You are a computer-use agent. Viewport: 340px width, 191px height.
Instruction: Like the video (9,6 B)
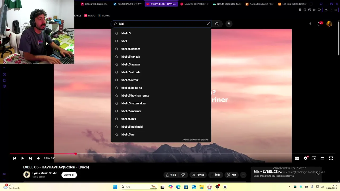(x=171, y=175)
